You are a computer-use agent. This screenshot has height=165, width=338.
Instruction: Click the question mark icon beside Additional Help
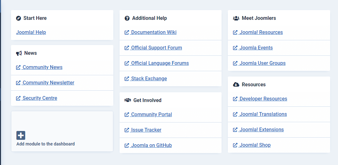127,18
